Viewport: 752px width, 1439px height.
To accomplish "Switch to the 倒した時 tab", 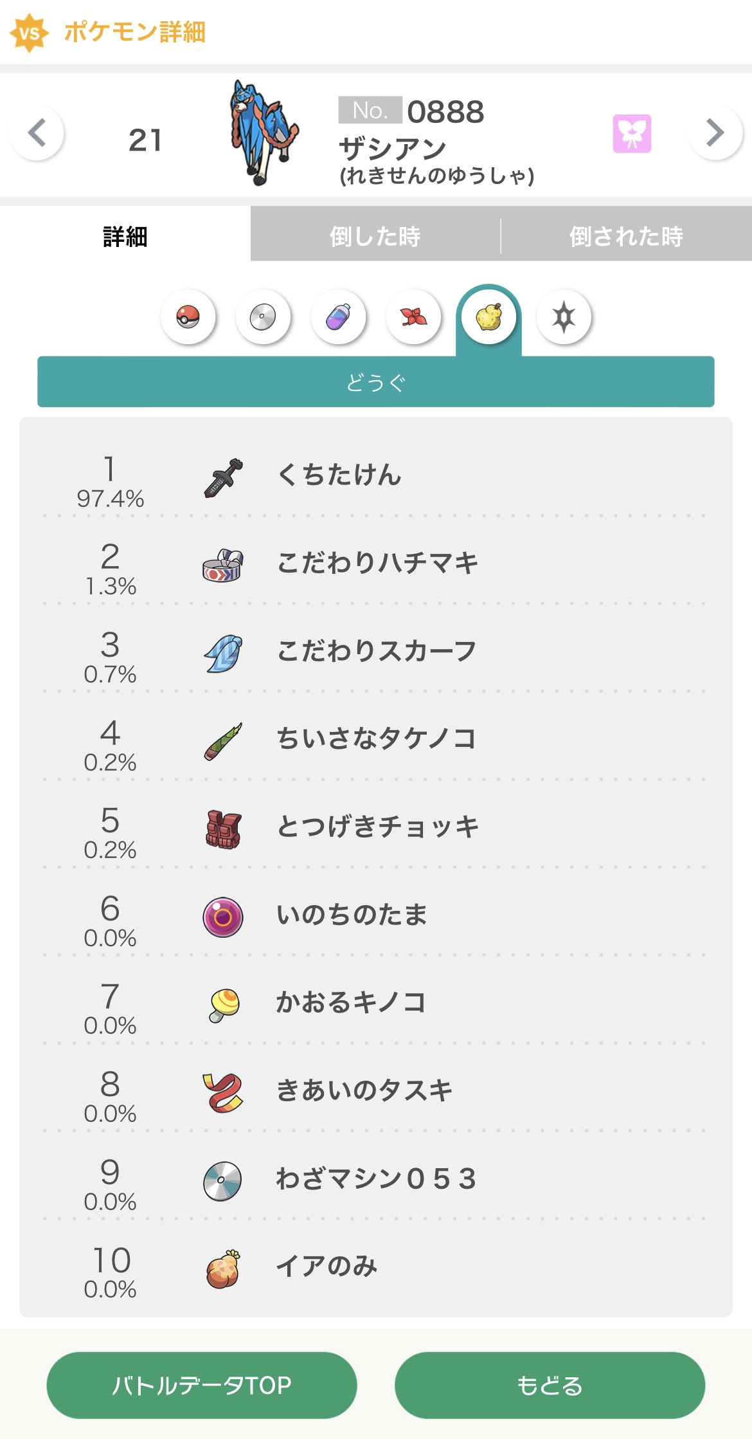I will pos(375,236).
